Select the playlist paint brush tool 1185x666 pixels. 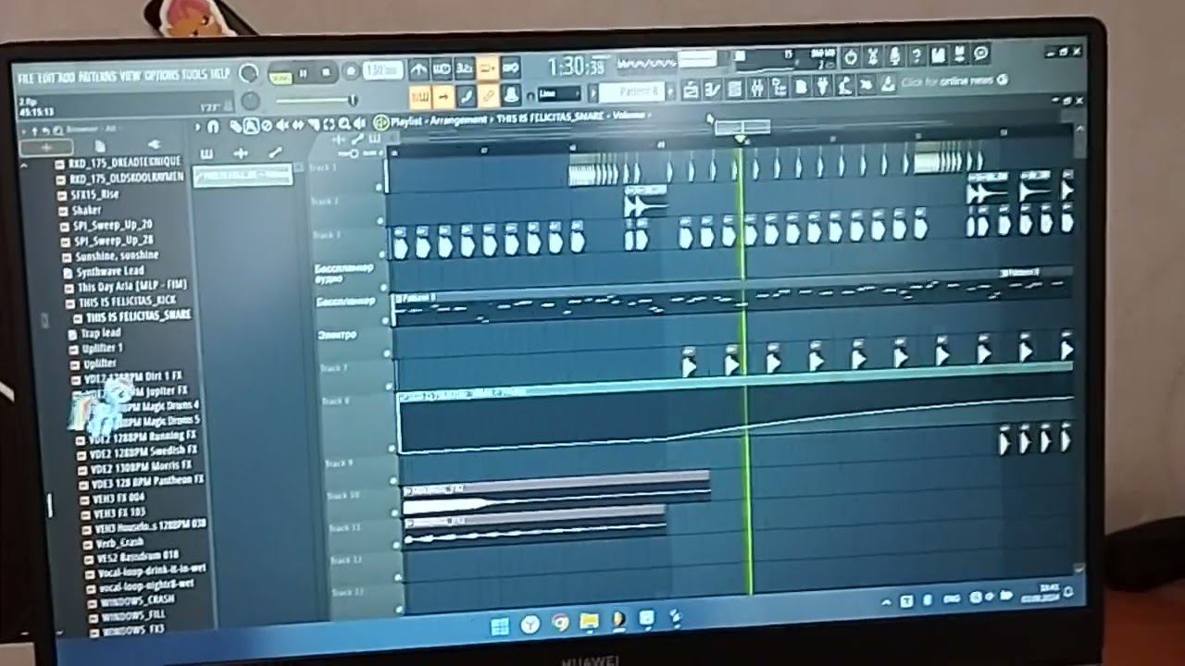[251, 126]
